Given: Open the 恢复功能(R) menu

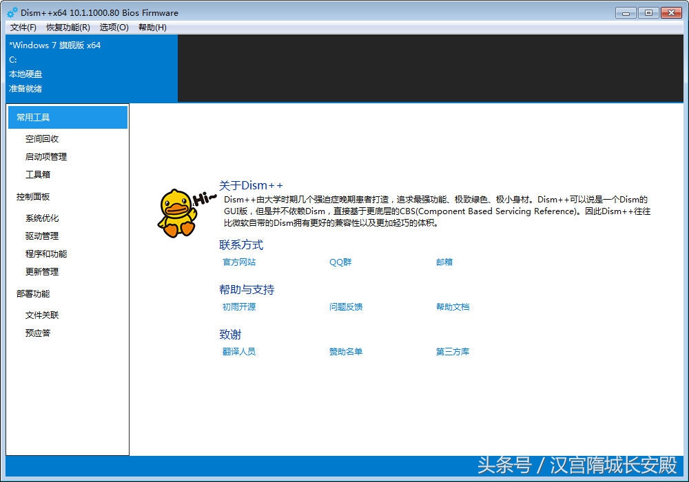Looking at the screenshot, I should click(68, 28).
